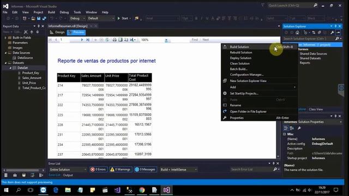
Task: Collapse the Misc category in Properties
Action: click(285, 134)
